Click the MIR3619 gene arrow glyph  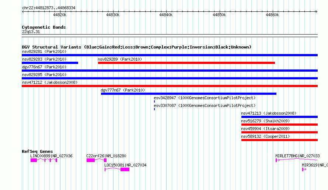click(x=304, y=169)
